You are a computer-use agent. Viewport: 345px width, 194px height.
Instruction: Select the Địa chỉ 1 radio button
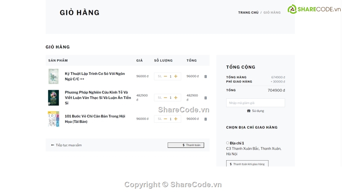coord(228,143)
